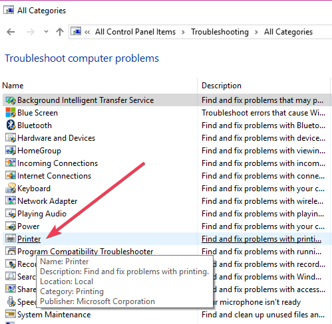Click the Back arrow navigation button
This screenshot has width=332, height=324.
click(11, 32)
